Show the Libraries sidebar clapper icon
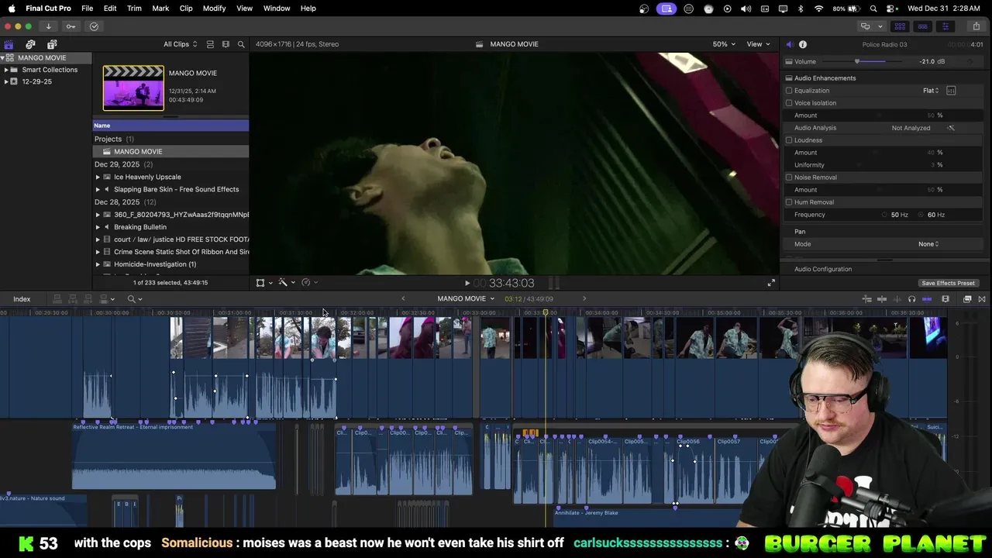The width and height of the screenshot is (992, 558). coord(9,44)
